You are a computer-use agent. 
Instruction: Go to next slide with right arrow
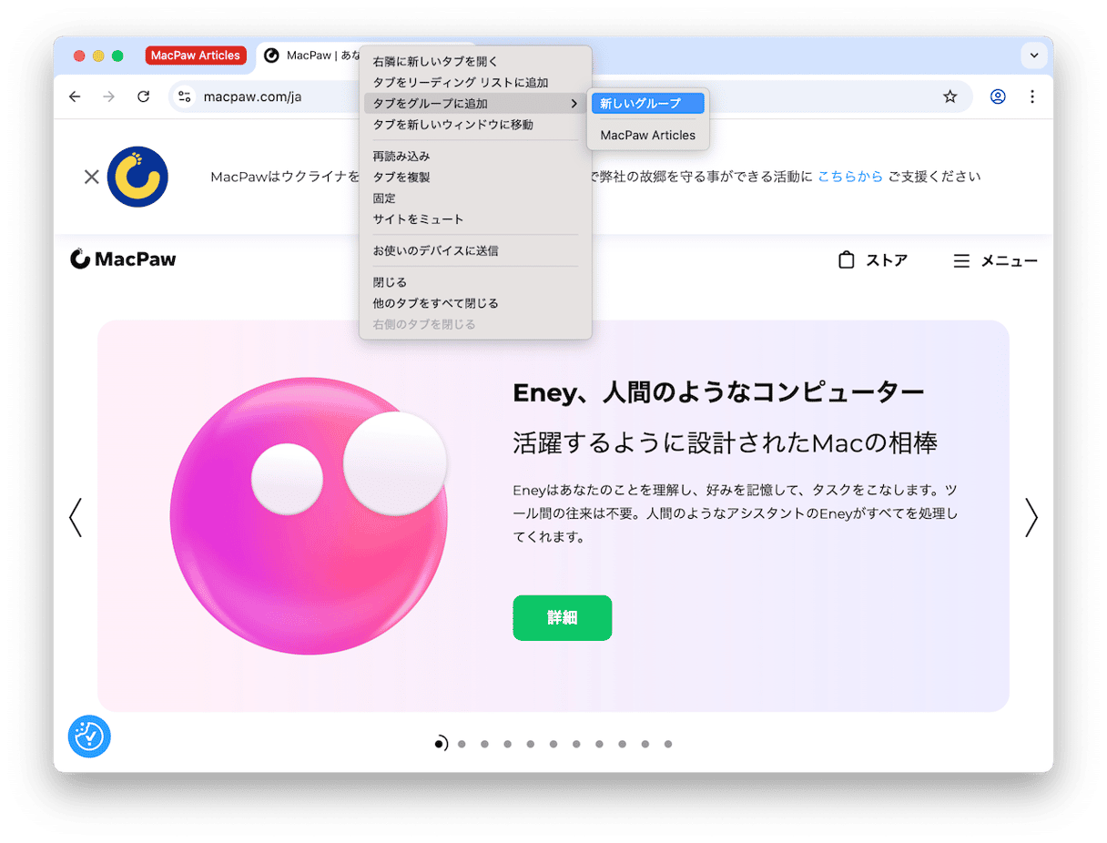(1031, 517)
